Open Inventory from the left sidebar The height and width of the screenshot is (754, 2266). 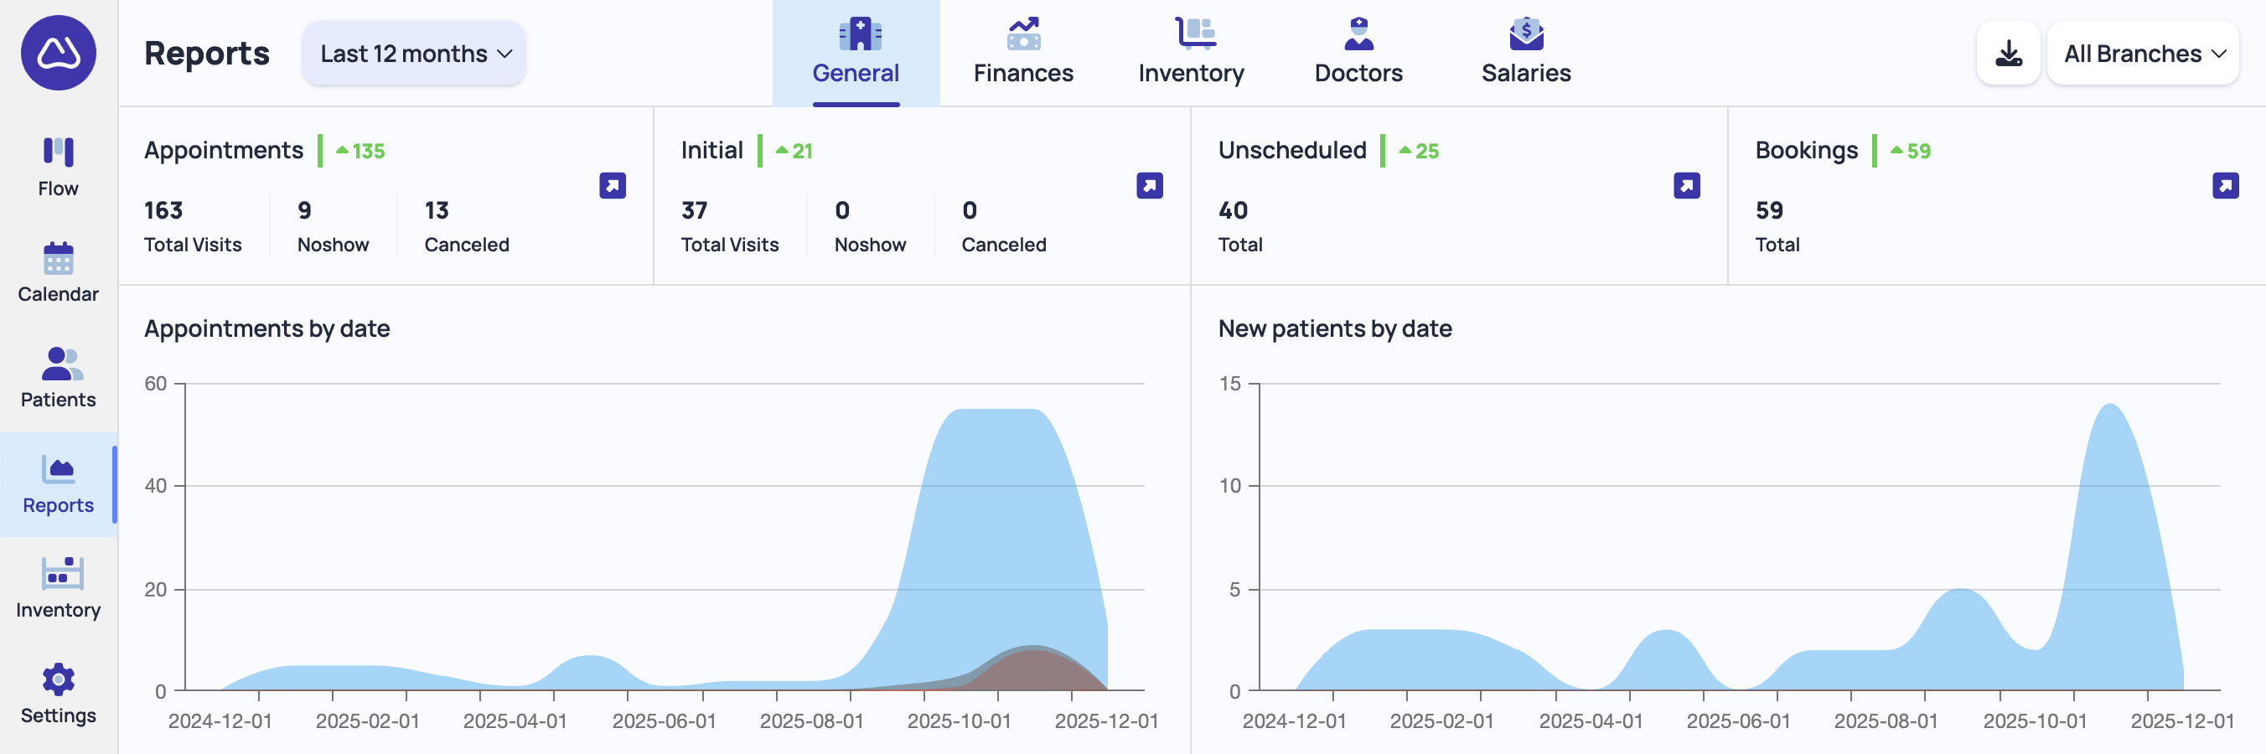(58, 588)
